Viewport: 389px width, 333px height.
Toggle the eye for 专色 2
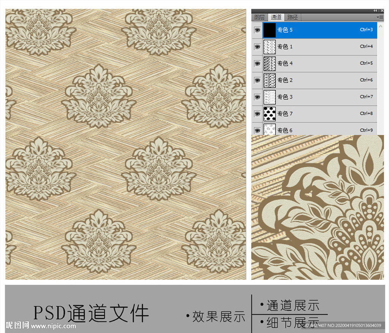tap(257, 80)
